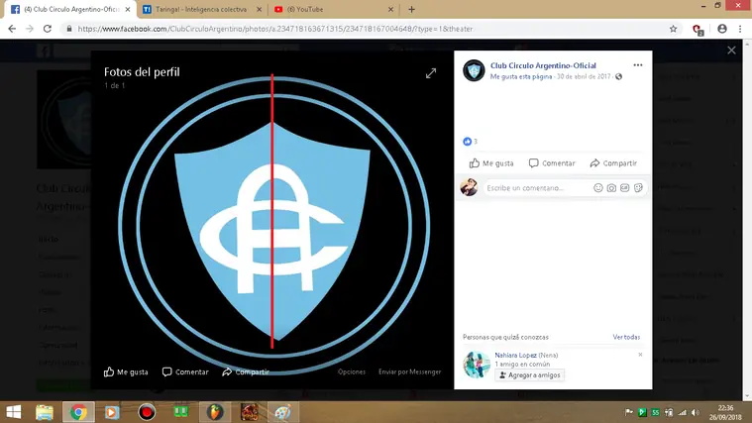Click Nahiara Lopez's profile photo
The image size is (752, 423).
(x=477, y=365)
